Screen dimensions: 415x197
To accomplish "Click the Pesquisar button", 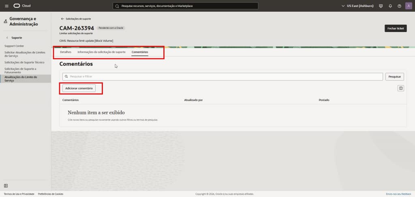I will click(x=395, y=77).
